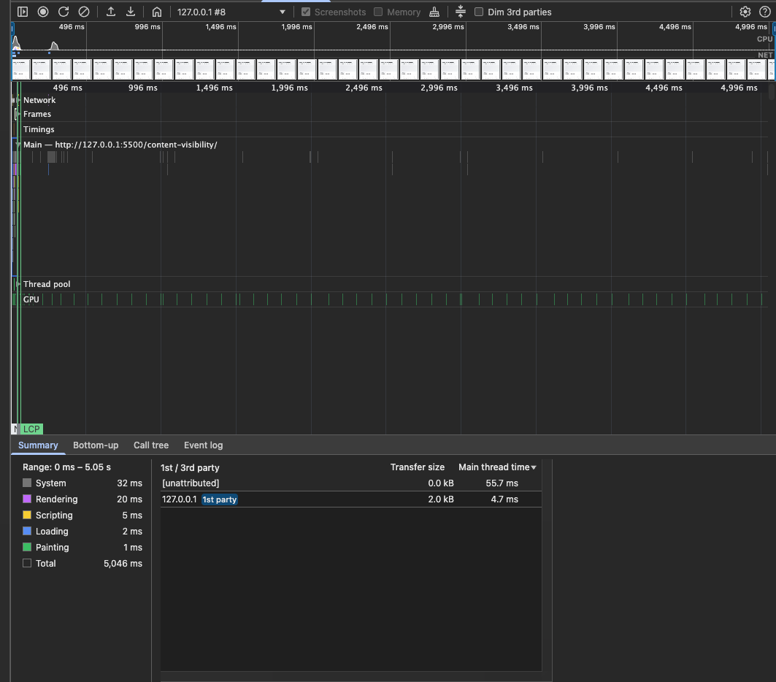Toggle the Loading category checkbox
Viewport: 776px width, 682px height.
(27, 531)
